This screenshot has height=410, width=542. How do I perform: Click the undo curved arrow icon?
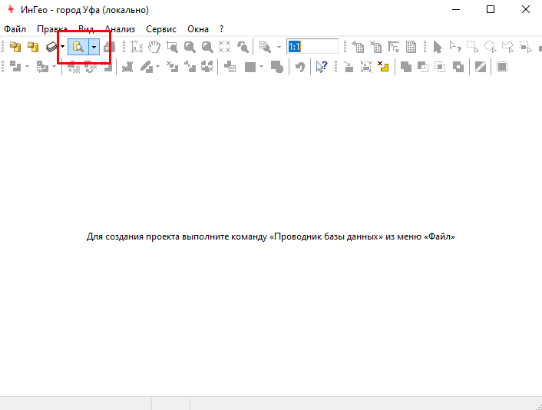[300, 67]
